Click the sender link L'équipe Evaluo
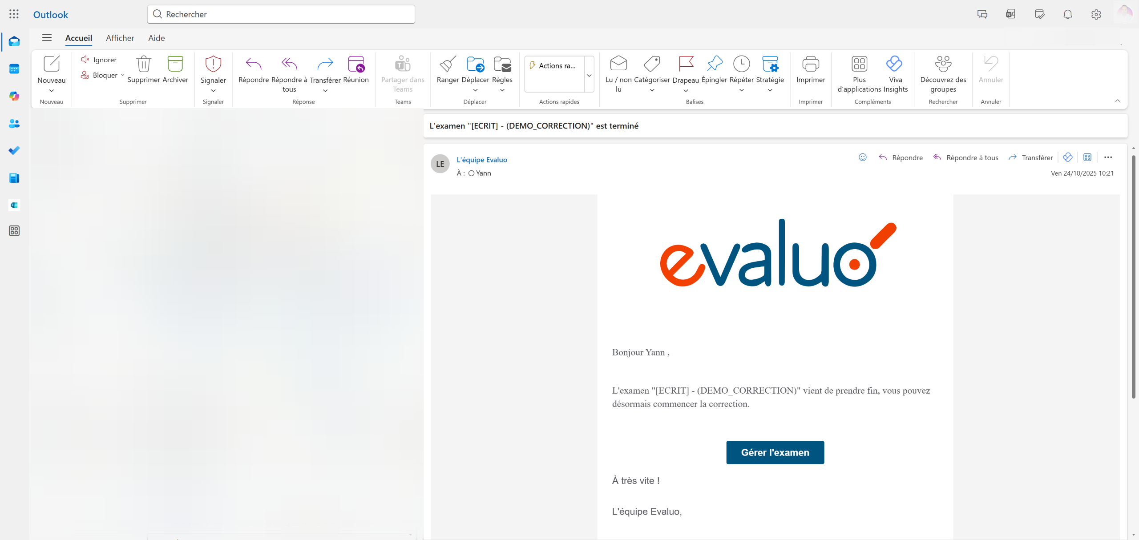The height and width of the screenshot is (540, 1139). pos(481,160)
